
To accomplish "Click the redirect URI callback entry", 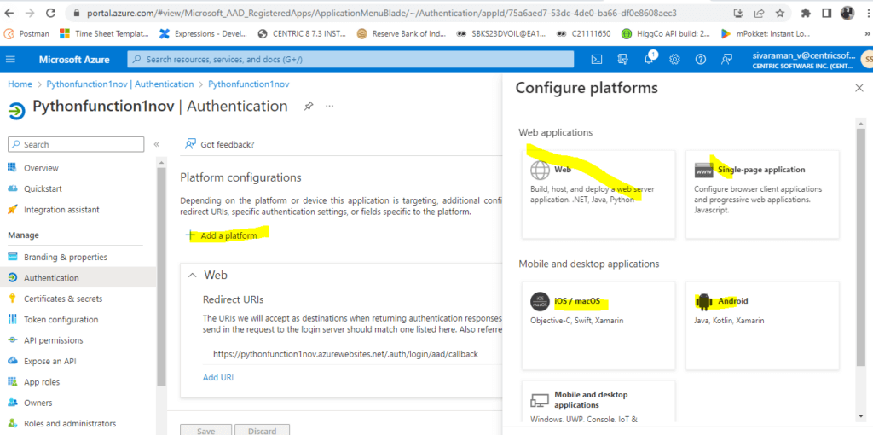I will pyautogui.click(x=345, y=354).
